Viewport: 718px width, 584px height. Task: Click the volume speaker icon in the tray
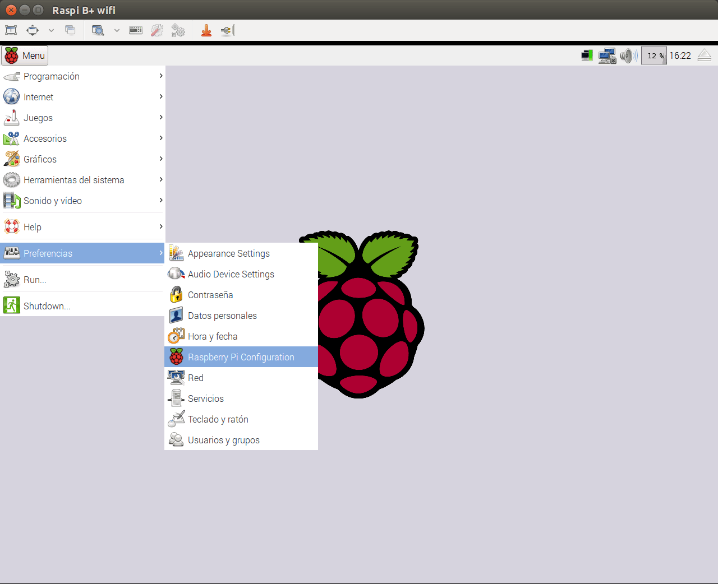(x=628, y=55)
